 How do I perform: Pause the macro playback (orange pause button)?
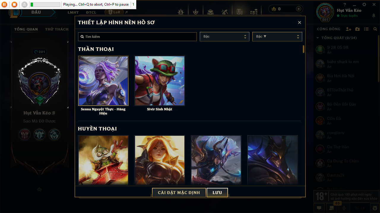(4, 4)
